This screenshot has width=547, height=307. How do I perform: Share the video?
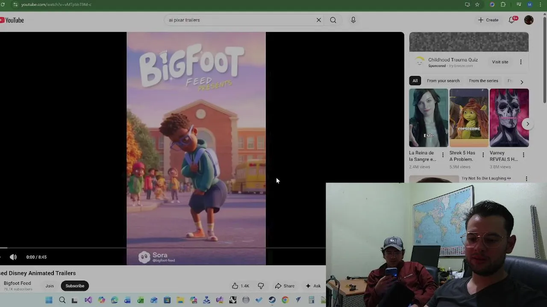click(x=285, y=286)
